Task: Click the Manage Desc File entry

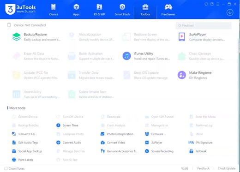Action: pos(71,151)
